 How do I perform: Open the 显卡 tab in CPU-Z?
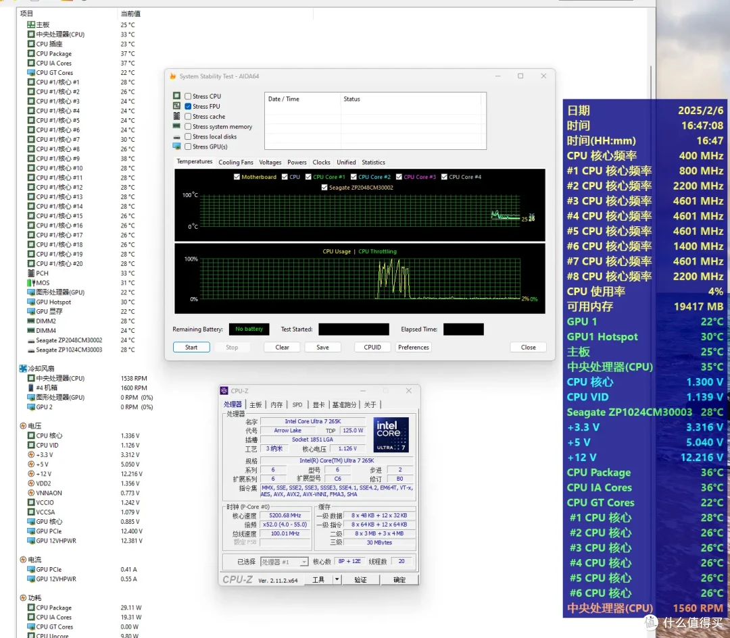(318, 404)
